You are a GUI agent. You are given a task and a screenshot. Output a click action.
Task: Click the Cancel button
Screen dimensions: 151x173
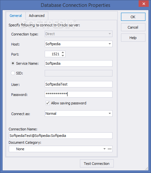pos(133,27)
